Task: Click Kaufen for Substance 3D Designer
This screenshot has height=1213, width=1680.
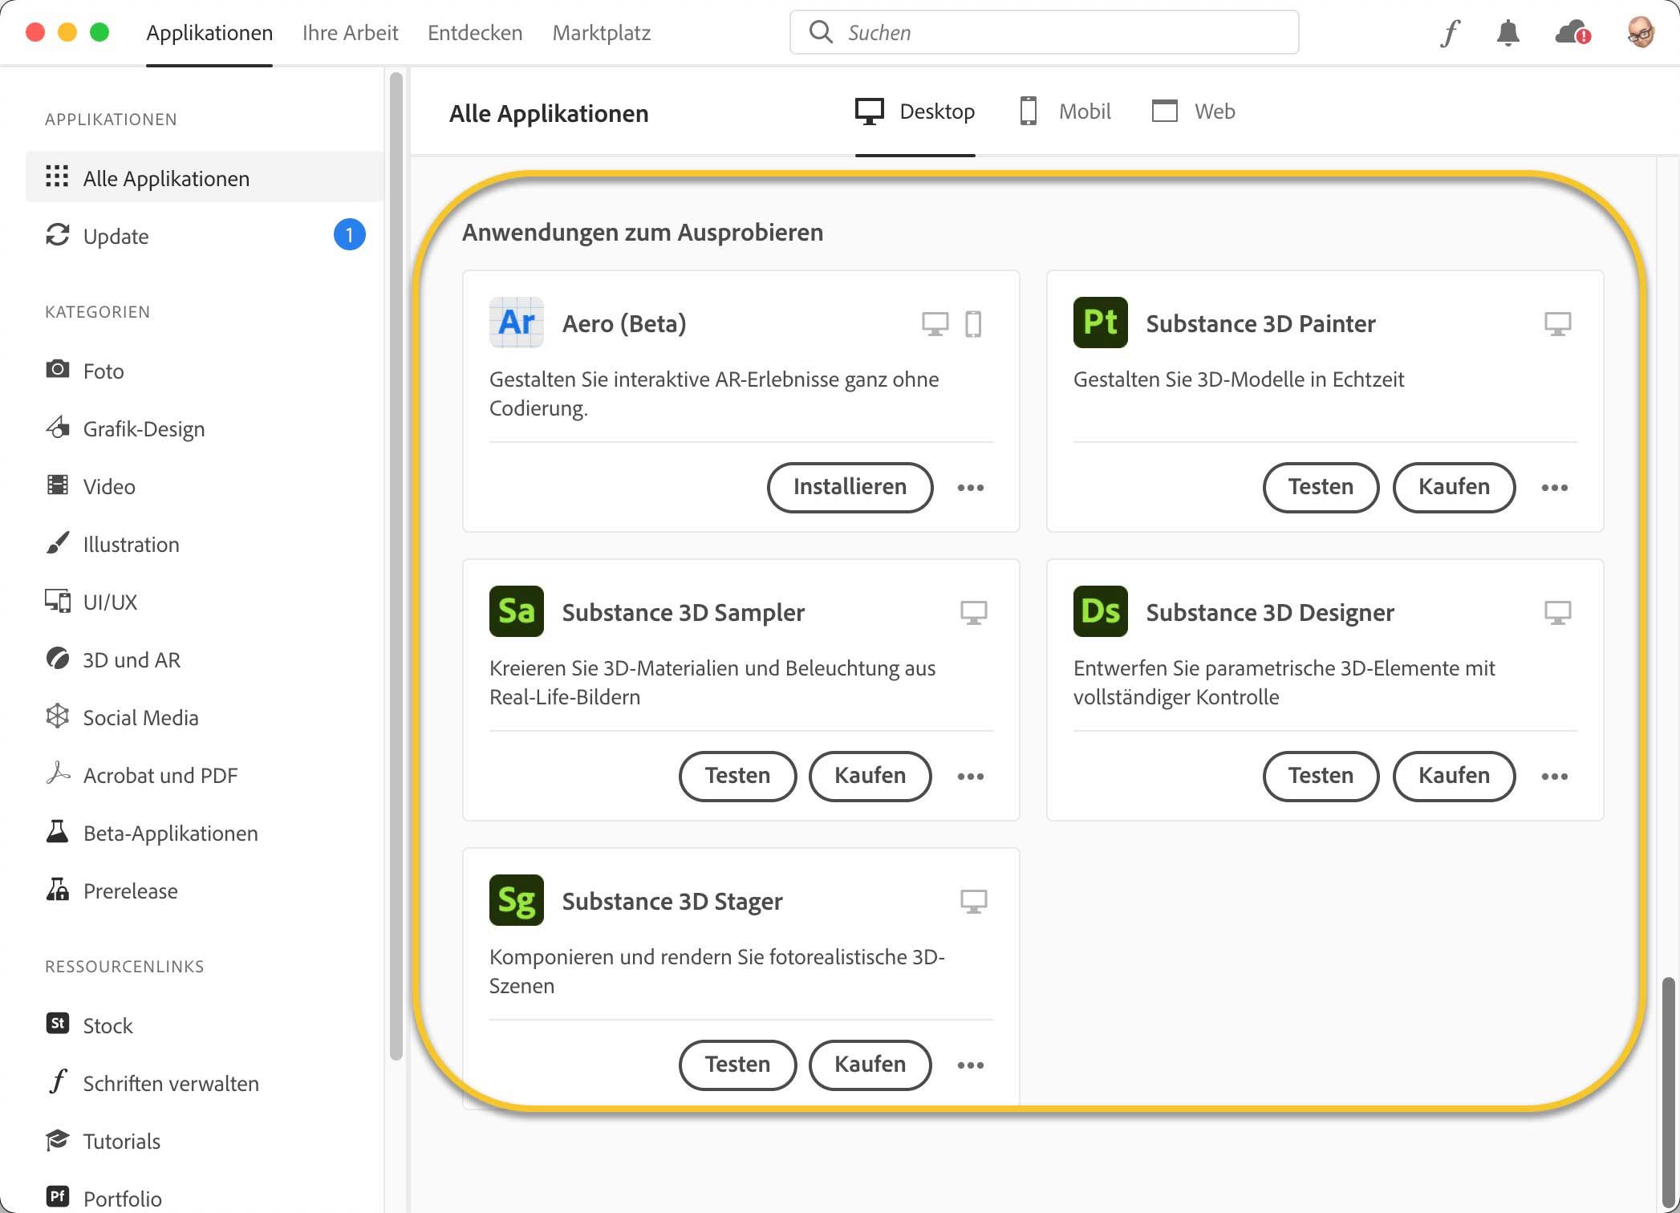Action: coord(1453,776)
